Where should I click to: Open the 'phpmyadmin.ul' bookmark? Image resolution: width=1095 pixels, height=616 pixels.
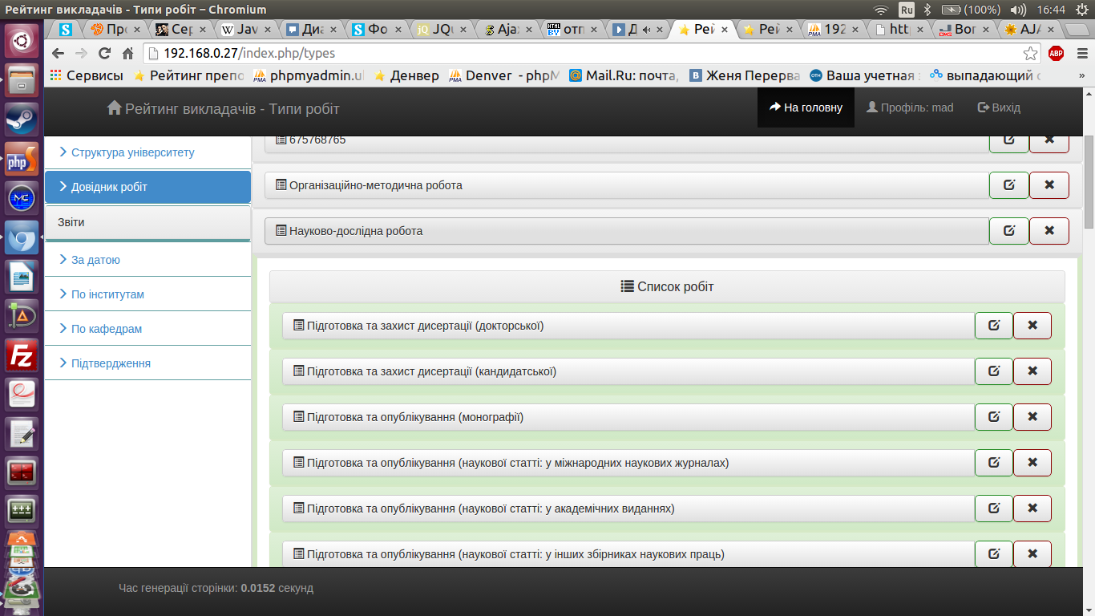(309, 75)
